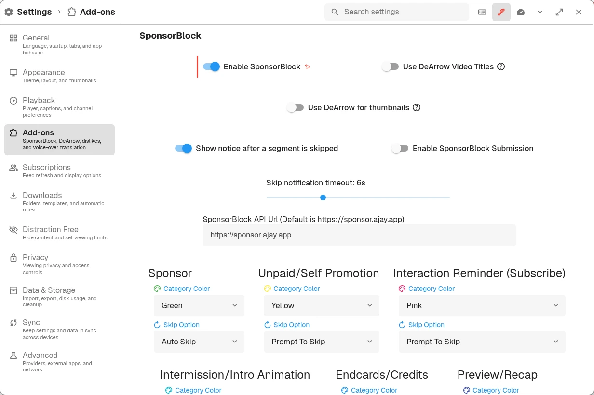The height and width of the screenshot is (395, 594).
Task: Switch to Data & Storage section
Action: click(x=60, y=297)
